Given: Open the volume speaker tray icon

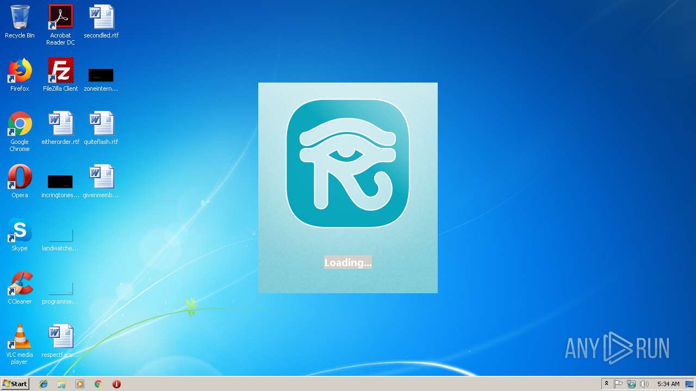Looking at the screenshot, I should click(x=644, y=384).
